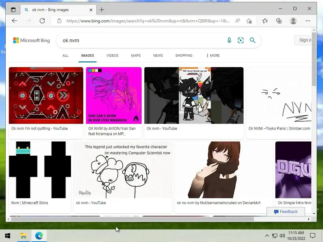Open the NVM sketch thumbnail

279,95
